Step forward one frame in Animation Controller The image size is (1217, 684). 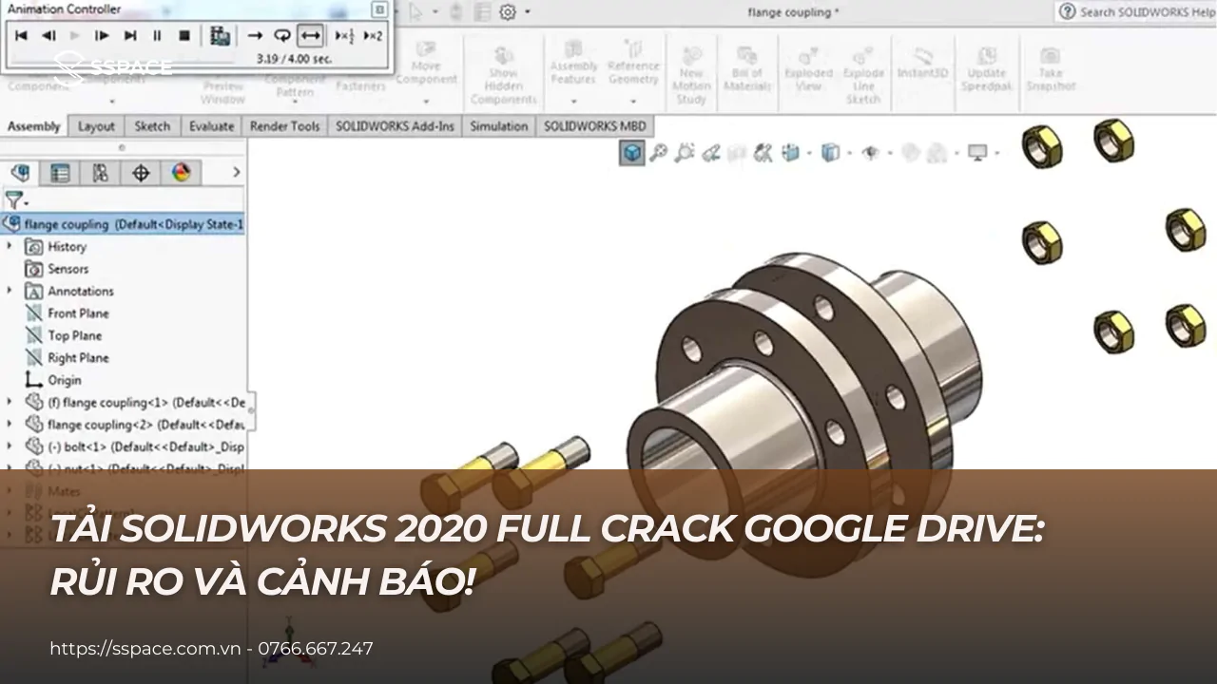point(103,36)
